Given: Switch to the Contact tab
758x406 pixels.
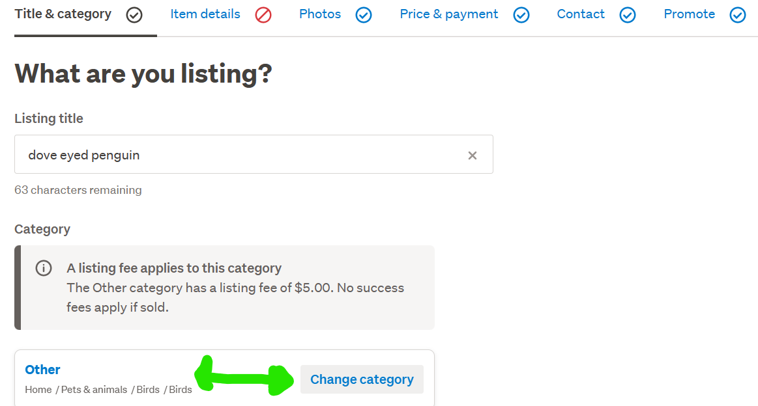Looking at the screenshot, I should [x=581, y=14].
